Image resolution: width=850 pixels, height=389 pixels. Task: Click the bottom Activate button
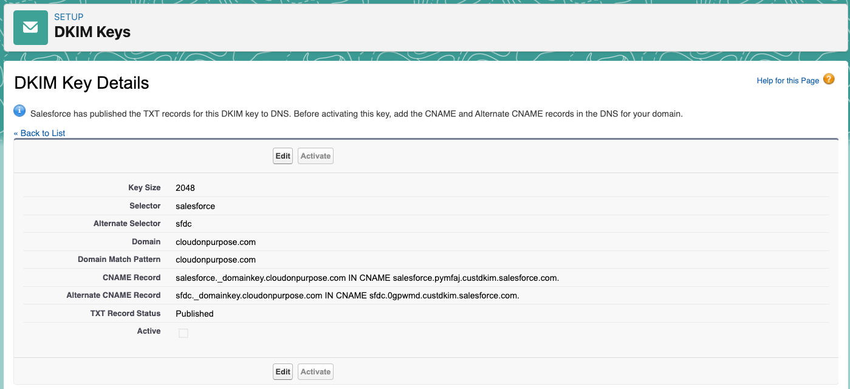[x=315, y=371]
